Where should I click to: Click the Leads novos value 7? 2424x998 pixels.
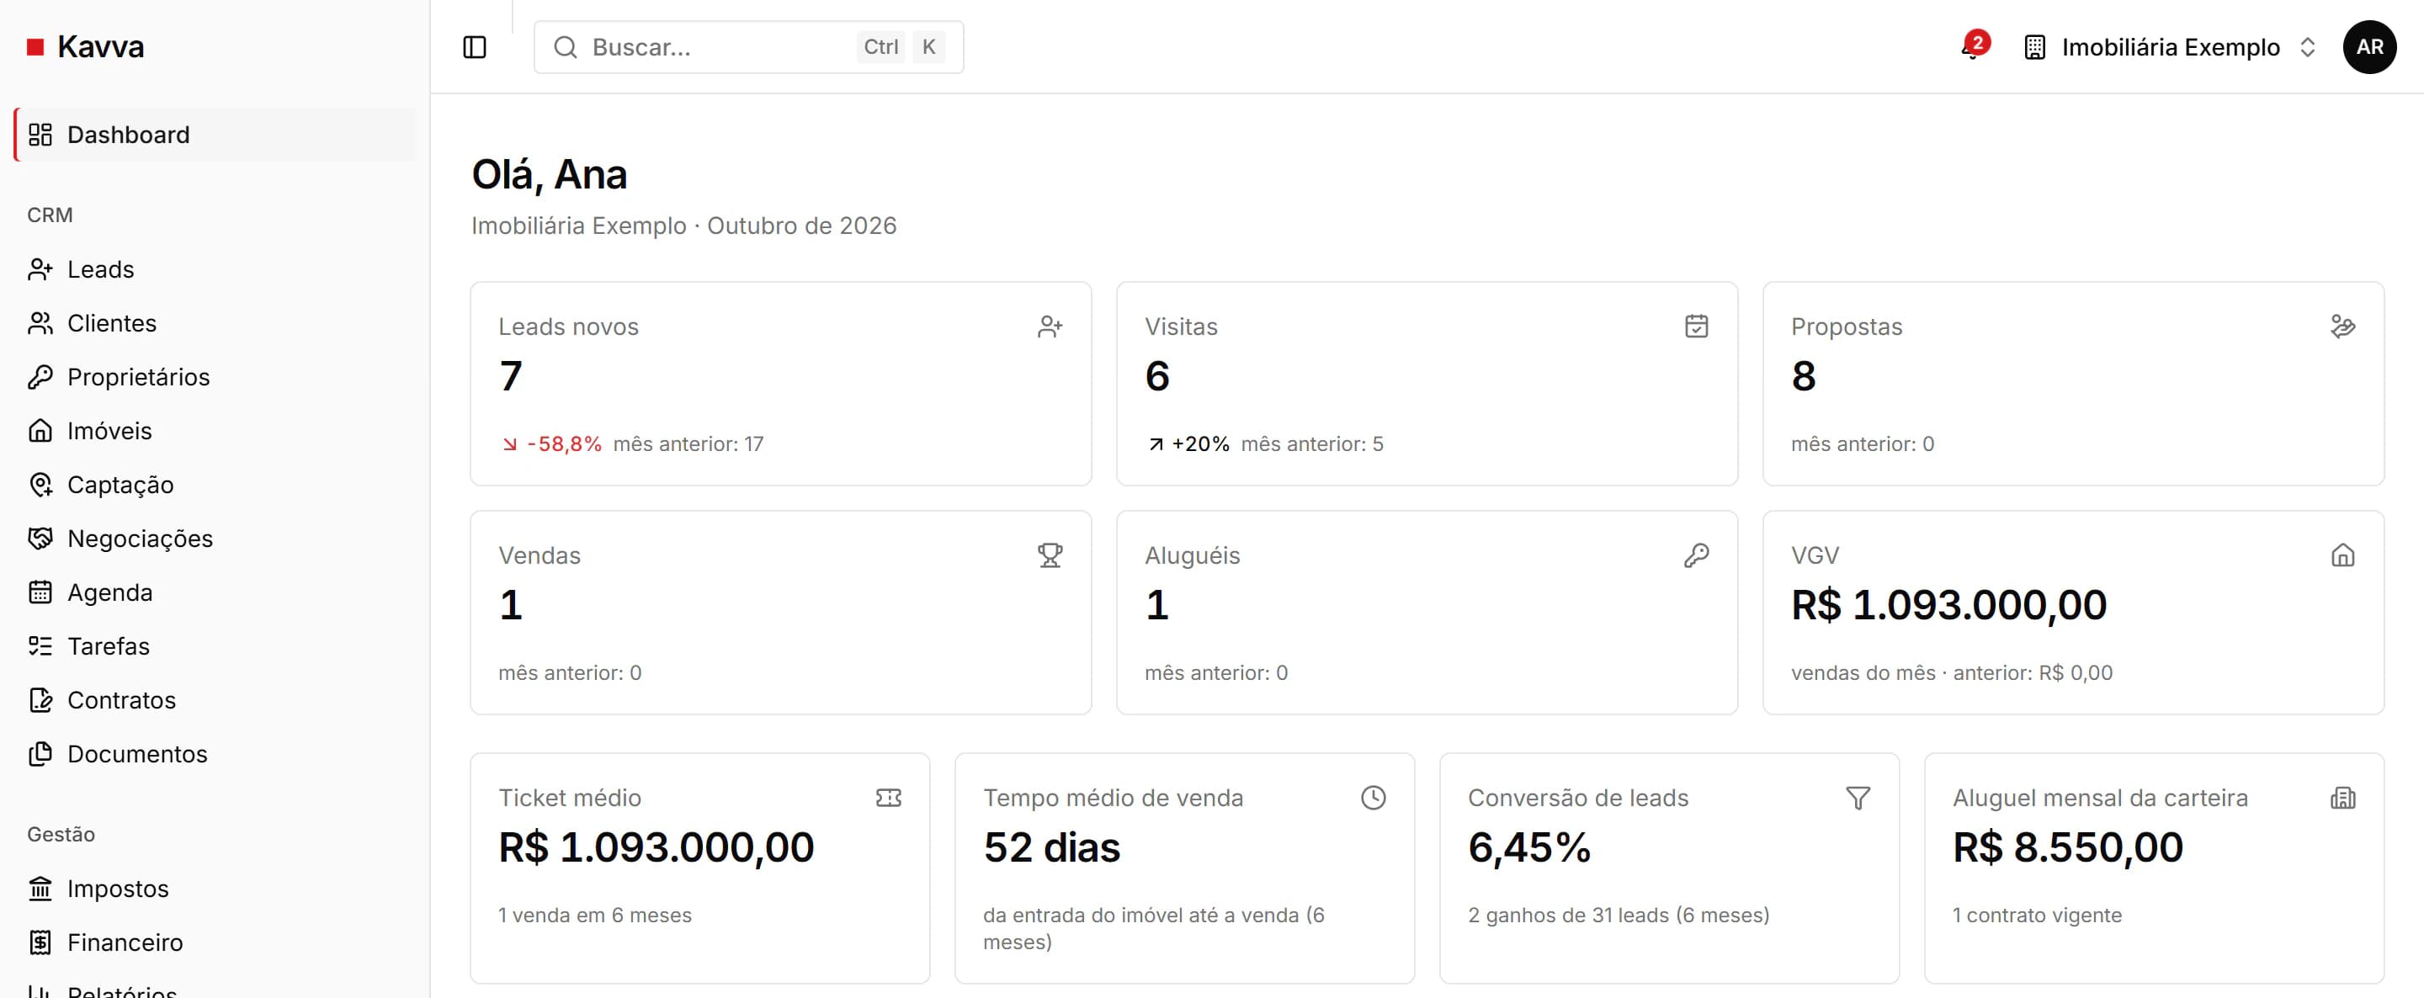pyautogui.click(x=510, y=375)
